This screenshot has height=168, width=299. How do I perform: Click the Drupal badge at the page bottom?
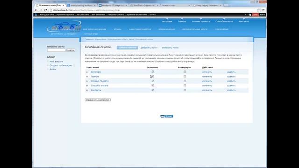(167, 116)
